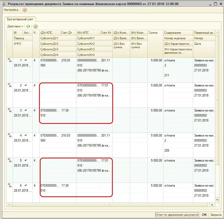Click help icon next to Настройка

(x=25, y=10)
